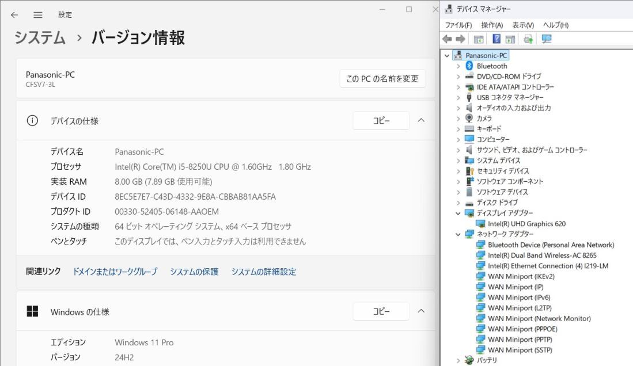Open the ヘルプ(H) menu
The image size is (633, 366).
(555, 25)
